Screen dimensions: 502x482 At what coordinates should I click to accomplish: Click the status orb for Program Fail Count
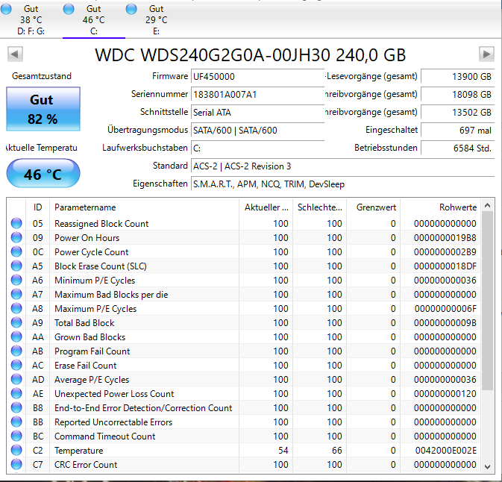[x=16, y=351]
